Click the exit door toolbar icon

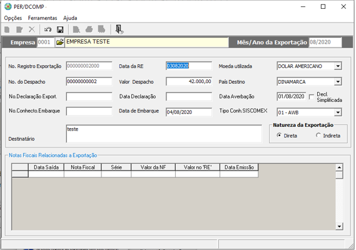(x=120, y=29)
